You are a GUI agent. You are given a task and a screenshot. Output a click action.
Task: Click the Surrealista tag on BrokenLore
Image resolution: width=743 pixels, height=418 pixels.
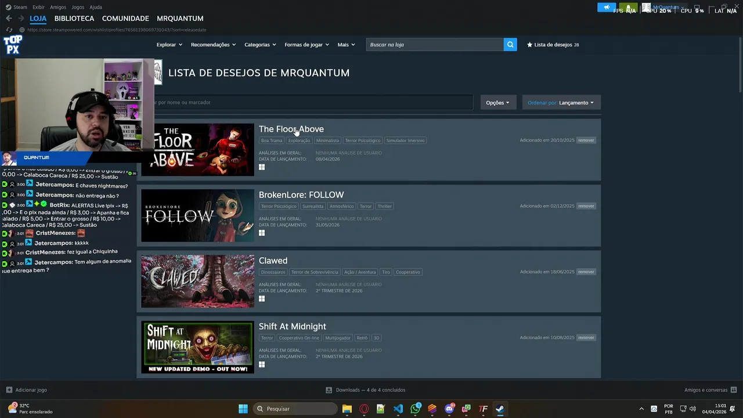point(313,206)
